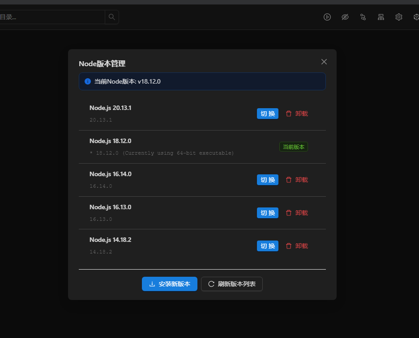Click the 安装新版本 install button

tap(170, 284)
